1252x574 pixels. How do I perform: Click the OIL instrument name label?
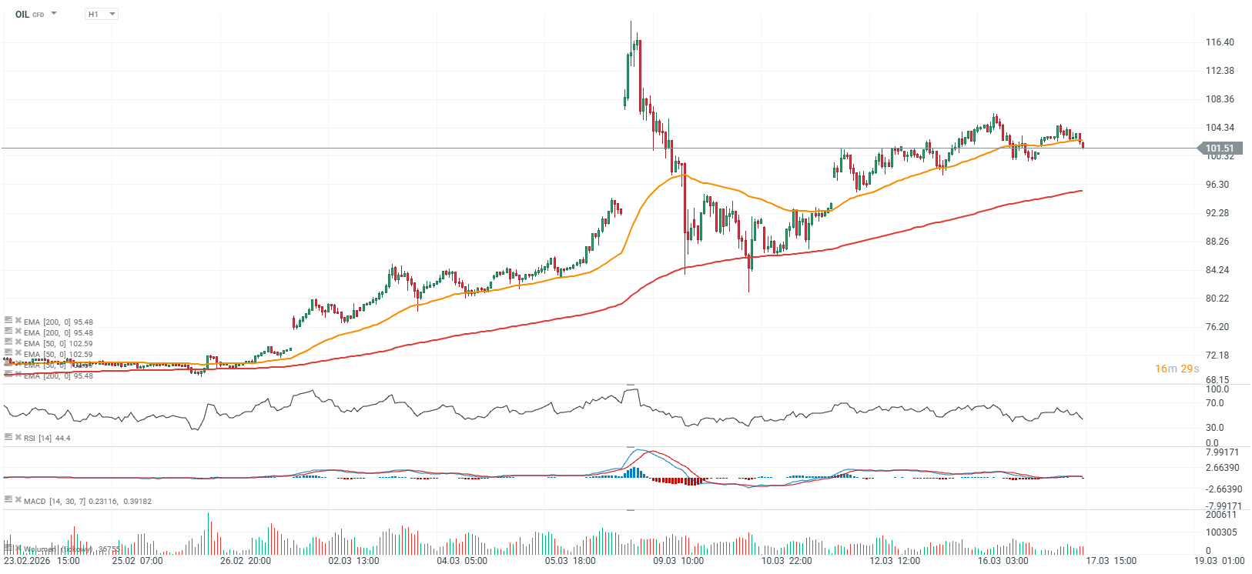[22, 14]
